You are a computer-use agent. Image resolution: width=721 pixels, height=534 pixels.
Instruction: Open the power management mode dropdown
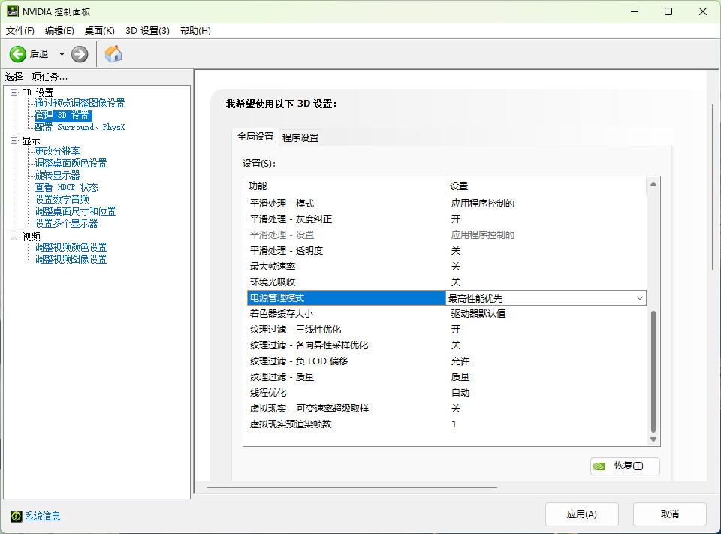[x=639, y=298]
